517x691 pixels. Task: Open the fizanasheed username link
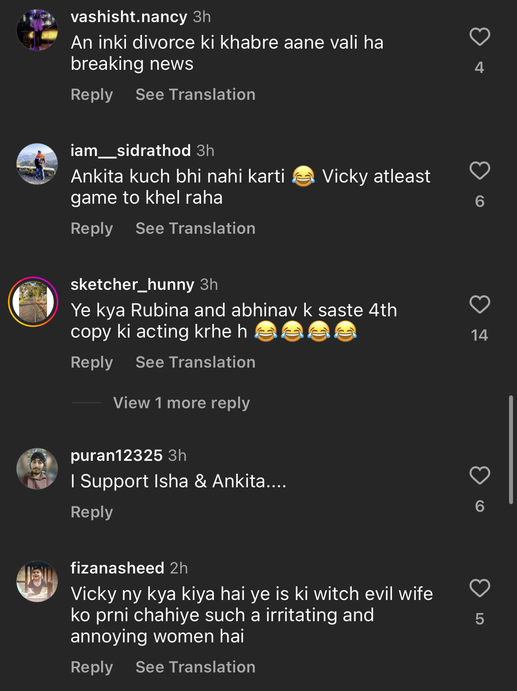tap(118, 568)
